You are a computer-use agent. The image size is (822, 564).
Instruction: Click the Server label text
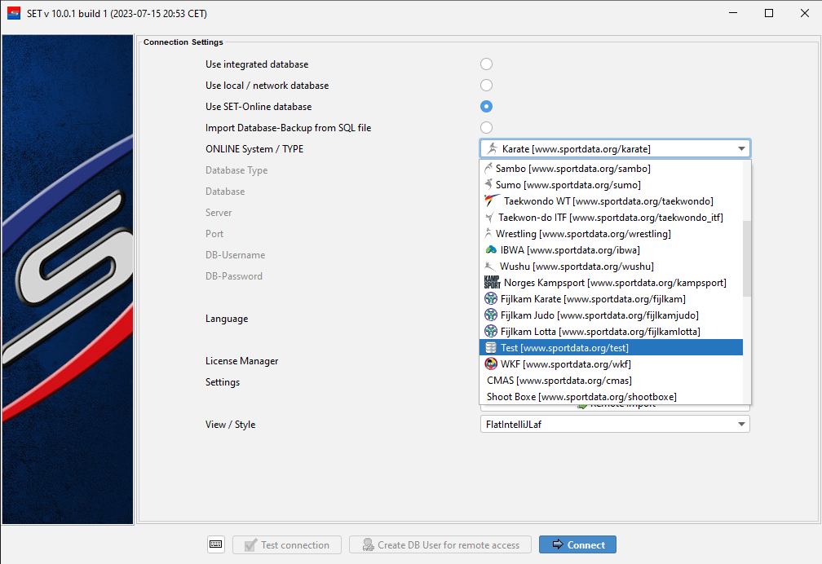[x=219, y=212]
